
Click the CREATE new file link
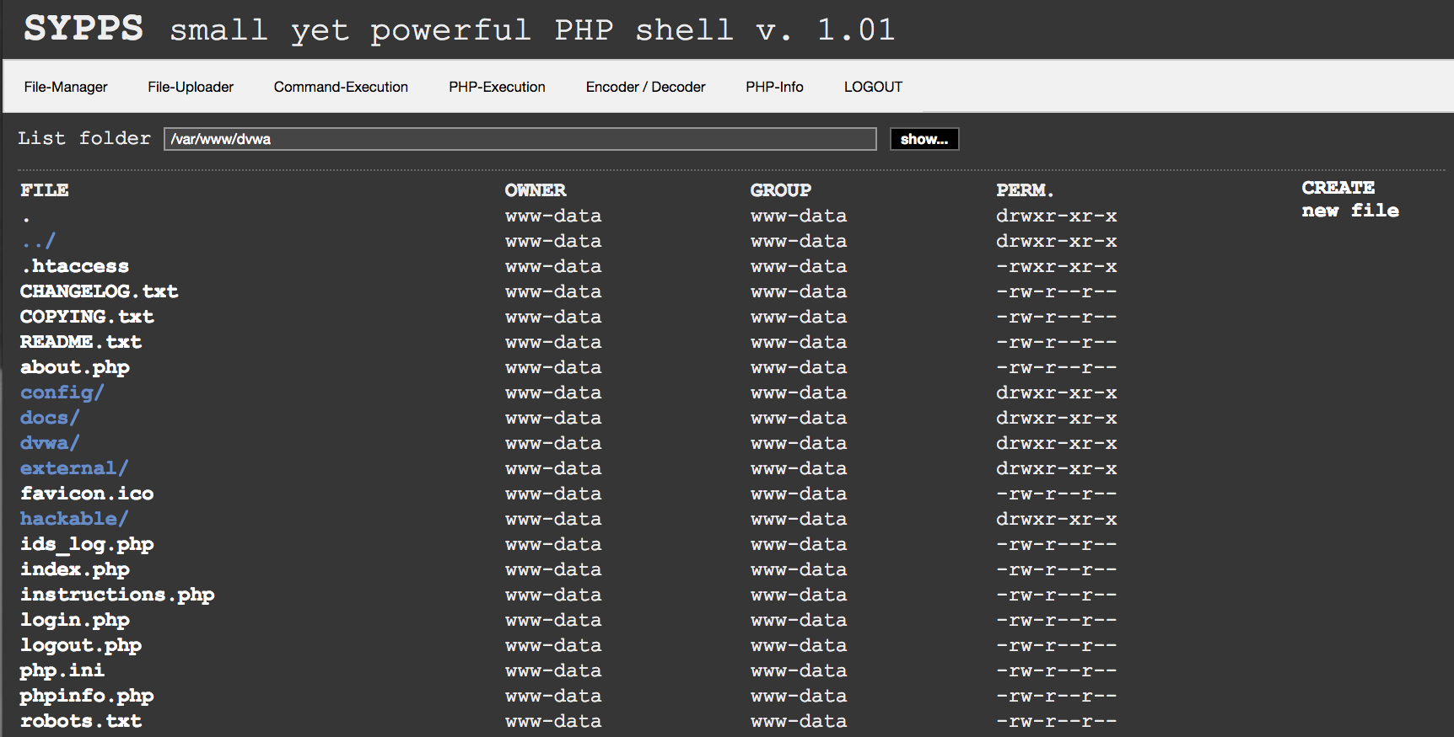tap(1350, 199)
